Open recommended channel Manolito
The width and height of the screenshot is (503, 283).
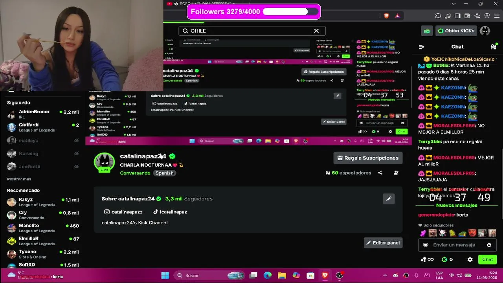click(43, 228)
